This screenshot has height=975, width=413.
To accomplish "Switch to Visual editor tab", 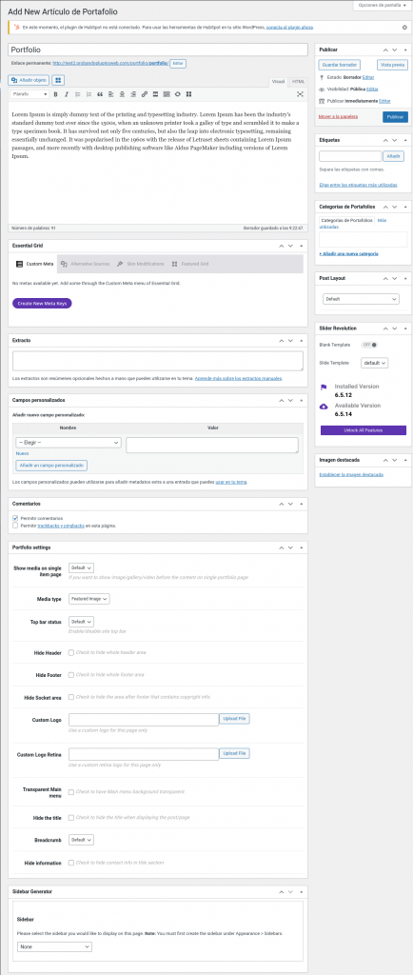I will point(279,82).
